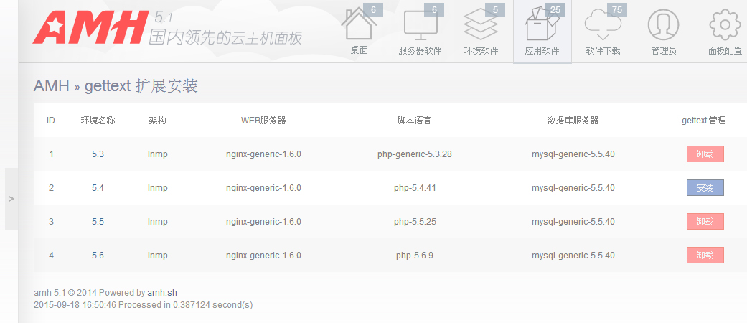747x323 pixels.
Task: Open 环境软件 layers icon
Action: pos(481,29)
